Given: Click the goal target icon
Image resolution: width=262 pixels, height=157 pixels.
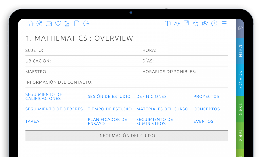Looking at the screenshot, I should point(40,24).
